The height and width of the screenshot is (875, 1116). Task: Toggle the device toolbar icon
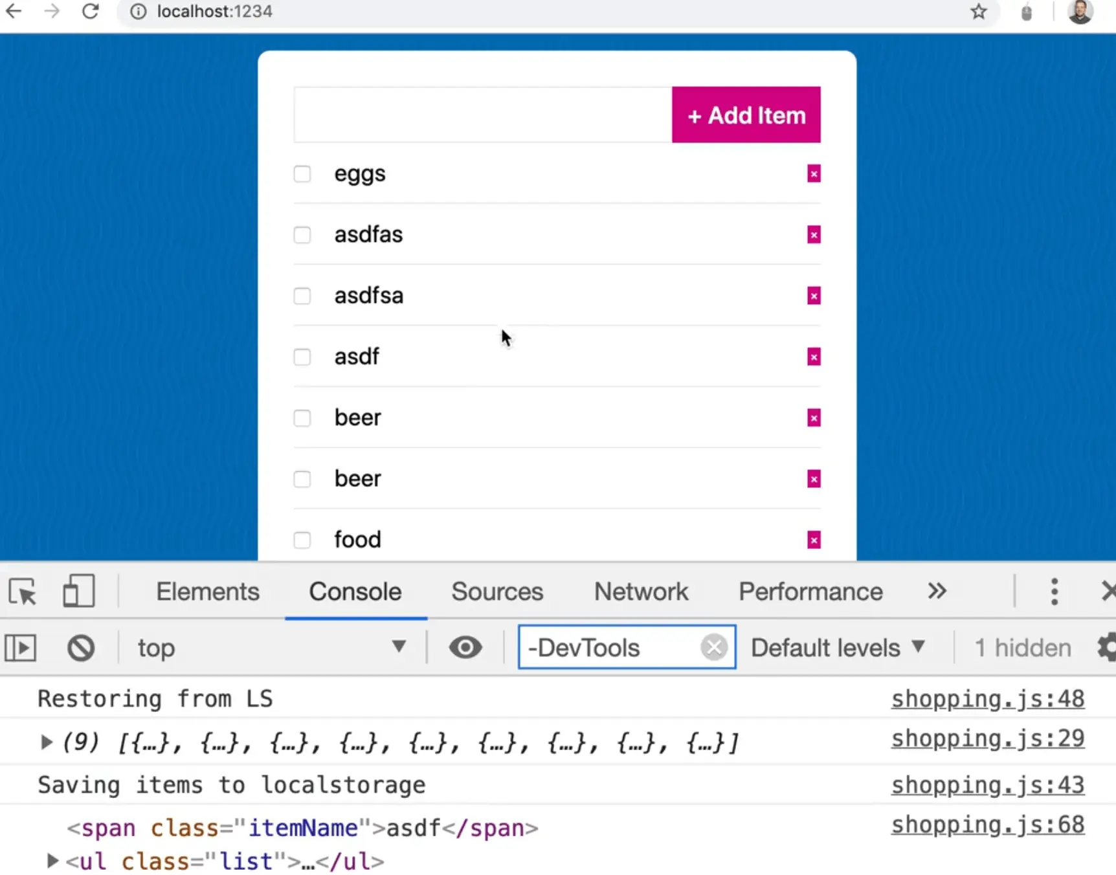[78, 592]
